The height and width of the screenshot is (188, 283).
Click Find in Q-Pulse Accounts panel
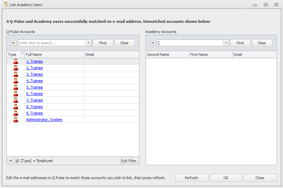point(103,43)
